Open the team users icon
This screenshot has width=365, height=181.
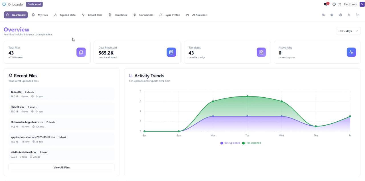coord(323,15)
